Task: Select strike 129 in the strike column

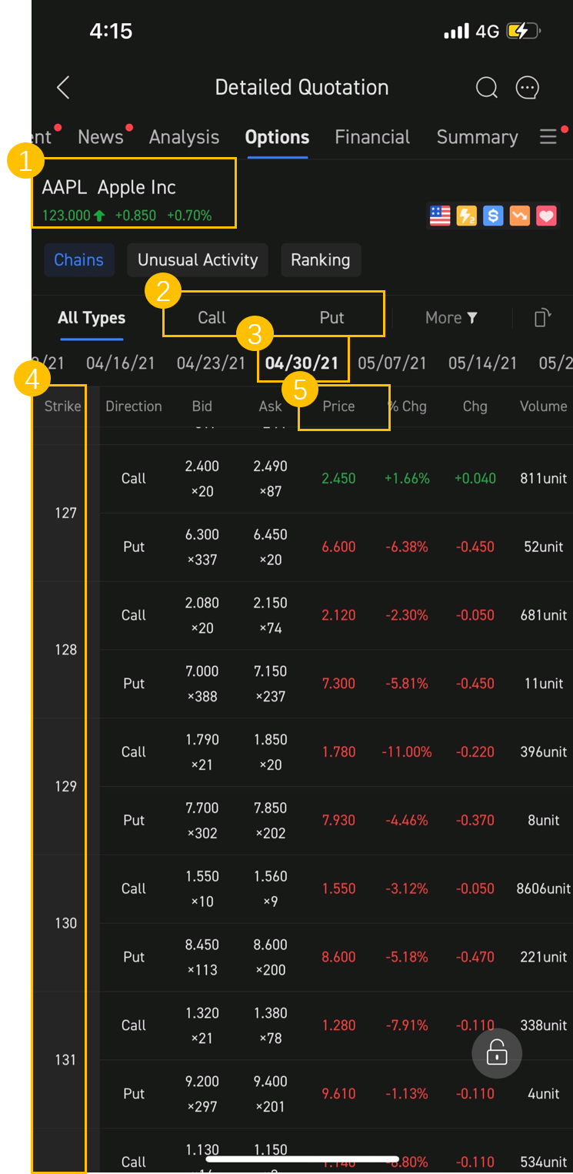Action: (x=66, y=787)
